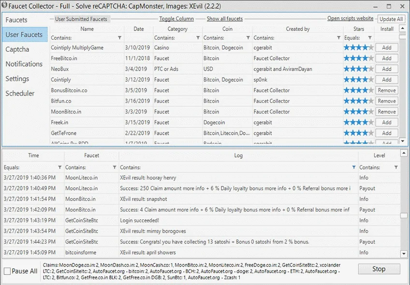The width and height of the screenshot is (410, 285).
Task: Select the User Faucets tab
Action: point(25,34)
